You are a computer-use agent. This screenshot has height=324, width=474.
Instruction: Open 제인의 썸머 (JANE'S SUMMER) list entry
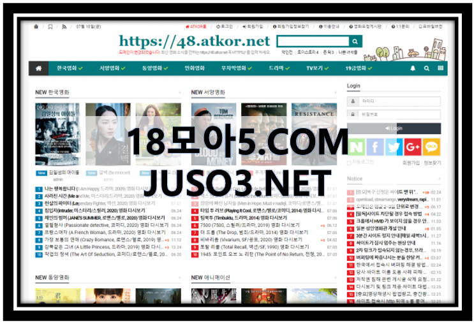(x=105, y=218)
